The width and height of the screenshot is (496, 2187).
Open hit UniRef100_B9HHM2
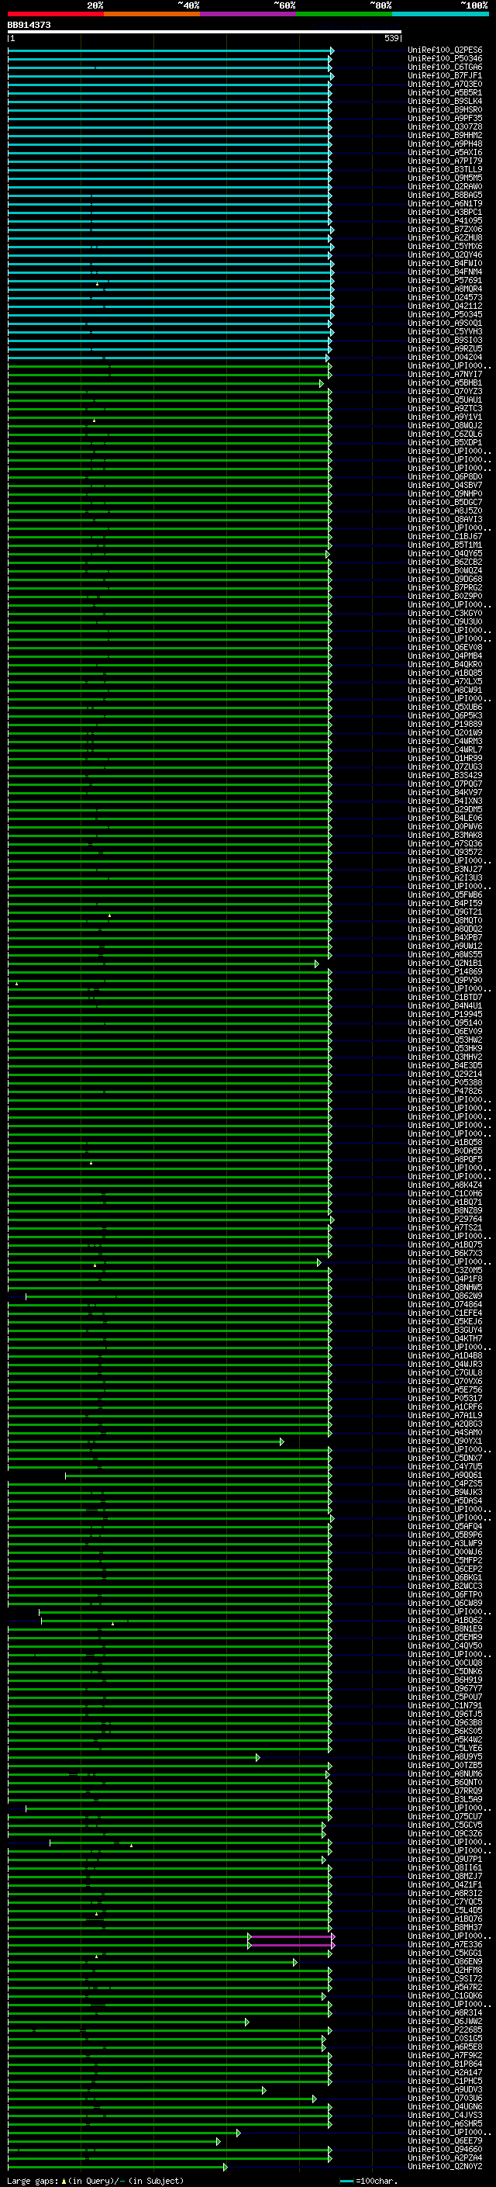coord(445,135)
